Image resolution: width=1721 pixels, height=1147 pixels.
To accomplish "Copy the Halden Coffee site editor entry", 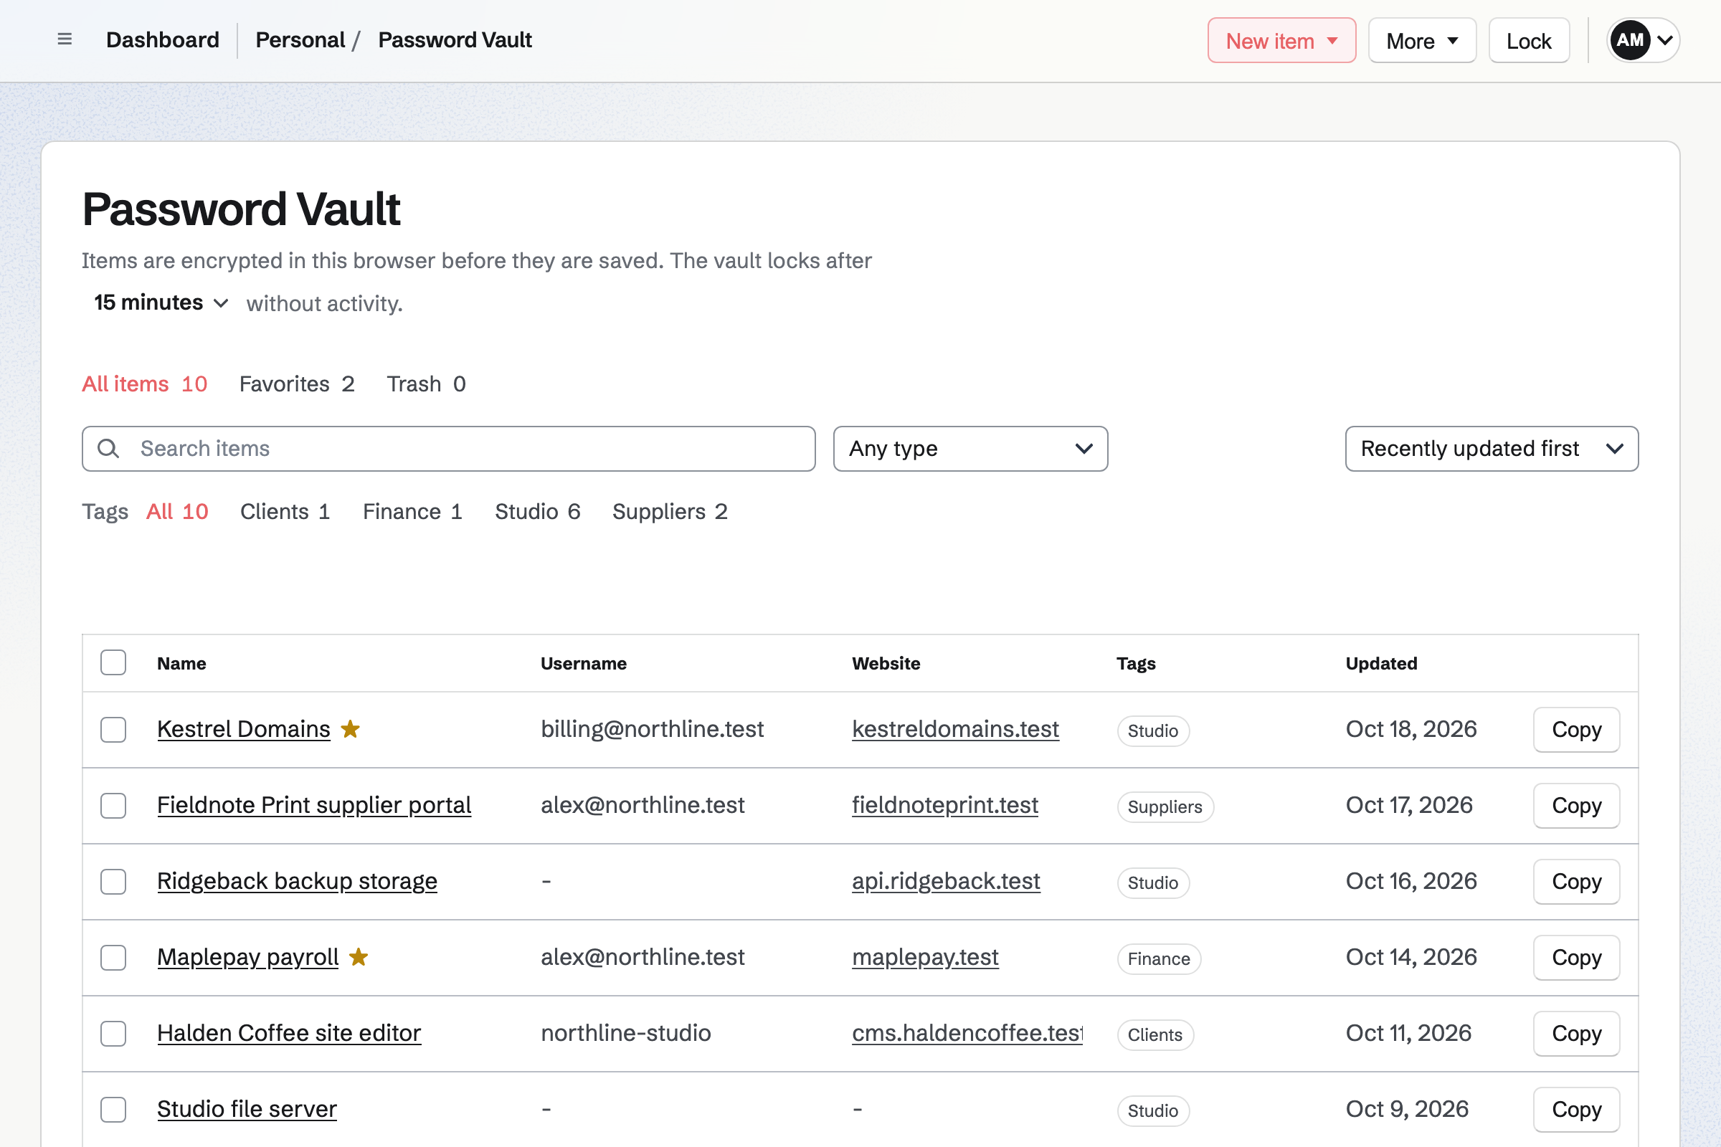I will [x=1576, y=1034].
